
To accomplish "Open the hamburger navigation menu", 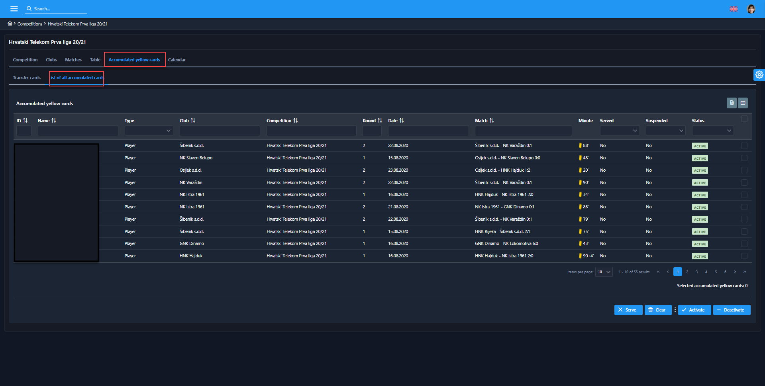I will (14, 9).
